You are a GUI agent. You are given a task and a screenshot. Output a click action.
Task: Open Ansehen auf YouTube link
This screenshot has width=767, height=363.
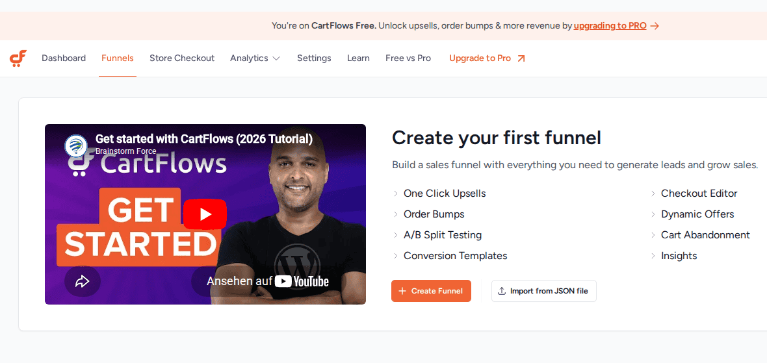(x=268, y=281)
